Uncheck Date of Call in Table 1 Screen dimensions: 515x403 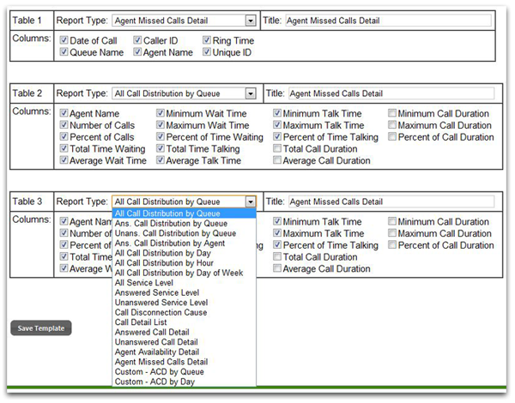(x=64, y=40)
